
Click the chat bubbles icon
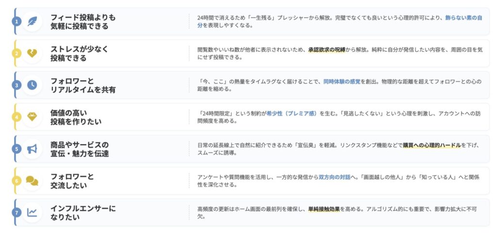[x=32, y=181]
